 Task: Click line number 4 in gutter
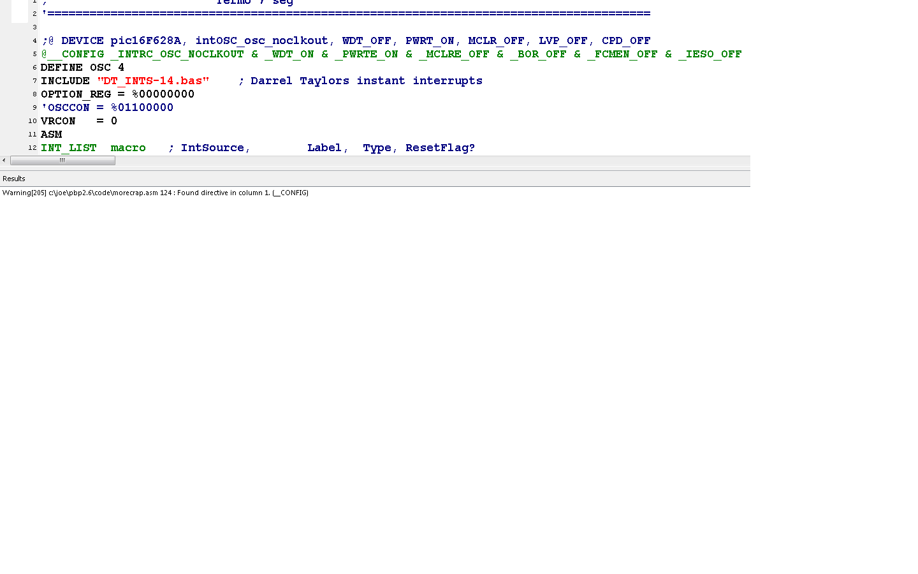(34, 41)
